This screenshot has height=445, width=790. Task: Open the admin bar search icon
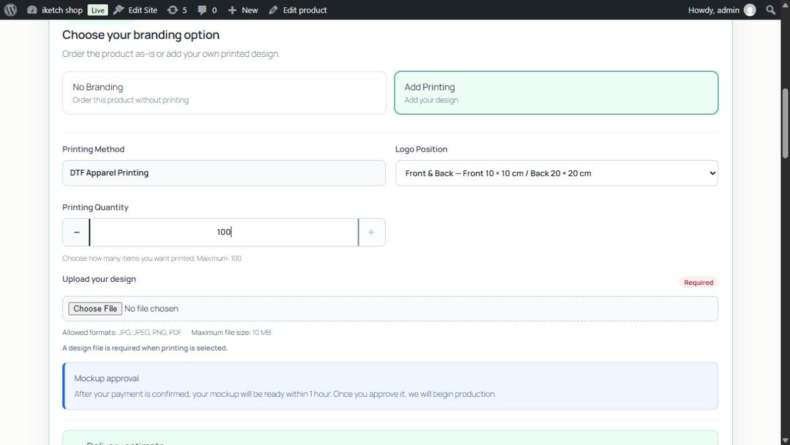click(771, 10)
